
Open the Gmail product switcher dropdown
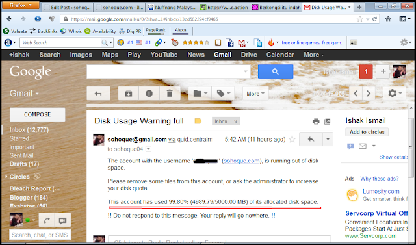point(24,94)
